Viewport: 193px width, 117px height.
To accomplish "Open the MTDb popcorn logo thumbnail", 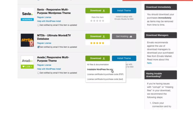I will [x=27, y=40].
